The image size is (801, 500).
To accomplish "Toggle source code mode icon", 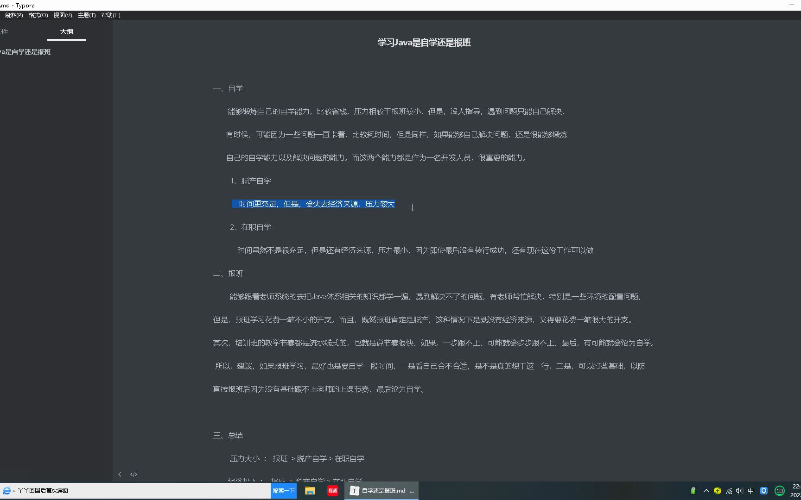I will click(133, 474).
